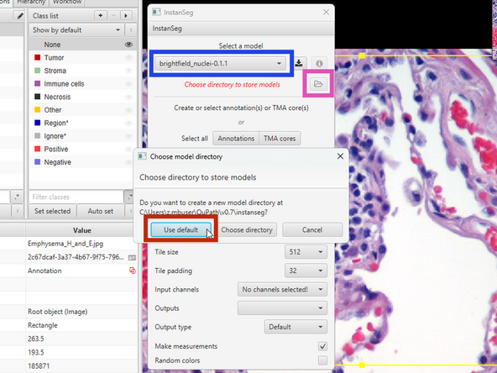Click the download model icon in InstanSeg
Screen dimensions: 497x373
pos(299,63)
